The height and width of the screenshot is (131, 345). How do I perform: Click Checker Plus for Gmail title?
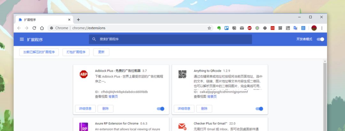pyautogui.click(x=210, y=123)
